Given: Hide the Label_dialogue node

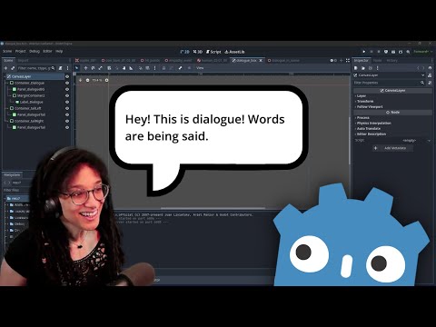Looking at the screenshot, I should pos(67,102).
